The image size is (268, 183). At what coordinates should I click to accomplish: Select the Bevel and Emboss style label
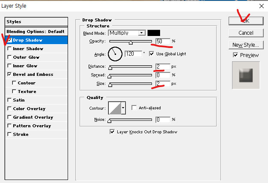[33, 75]
